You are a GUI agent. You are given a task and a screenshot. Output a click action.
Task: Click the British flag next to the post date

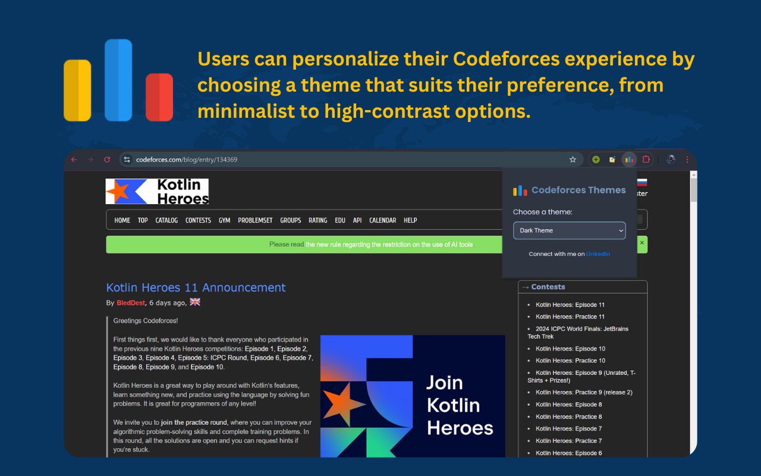pyautogui.click(x=194, y=302)
